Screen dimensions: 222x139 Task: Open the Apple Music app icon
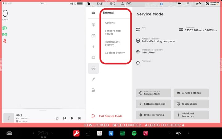coord(146,133)
